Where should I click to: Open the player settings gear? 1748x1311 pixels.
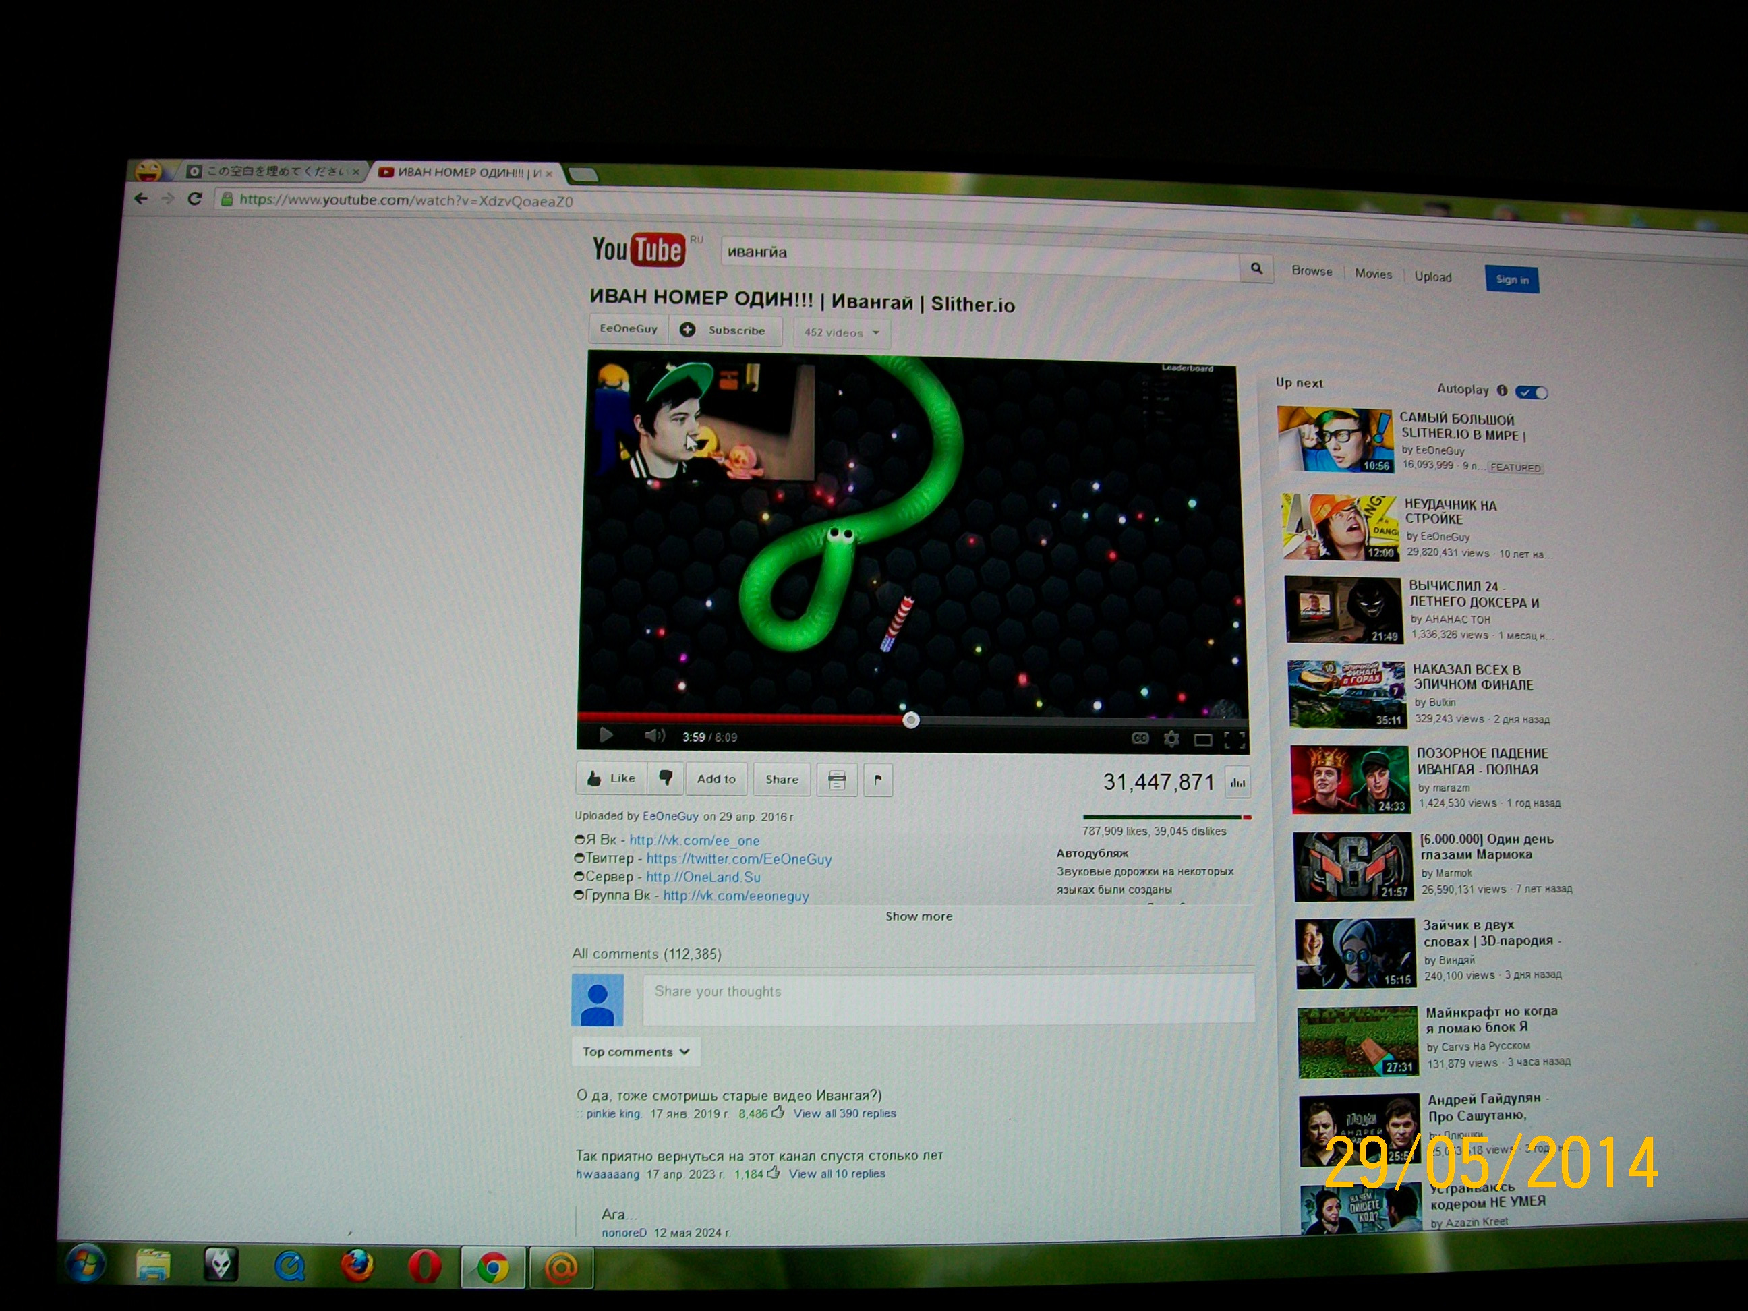(1171, 739)
